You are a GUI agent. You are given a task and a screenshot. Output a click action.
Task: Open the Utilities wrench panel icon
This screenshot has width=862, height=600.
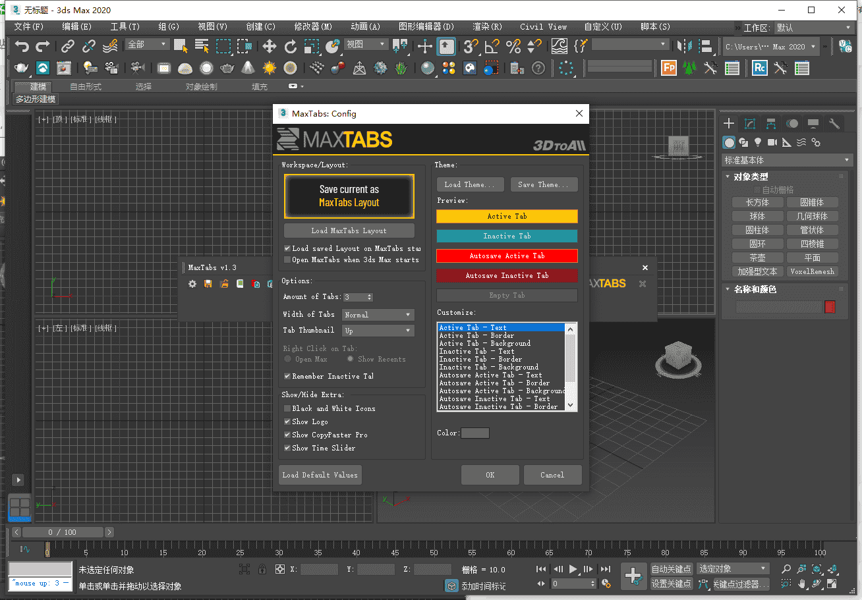click(834, 123)
